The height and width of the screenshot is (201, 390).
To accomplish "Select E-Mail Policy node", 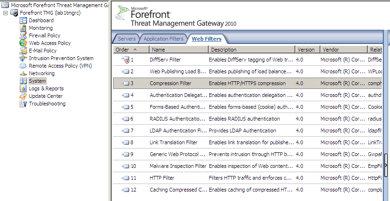I will click(x=43, y=51).
